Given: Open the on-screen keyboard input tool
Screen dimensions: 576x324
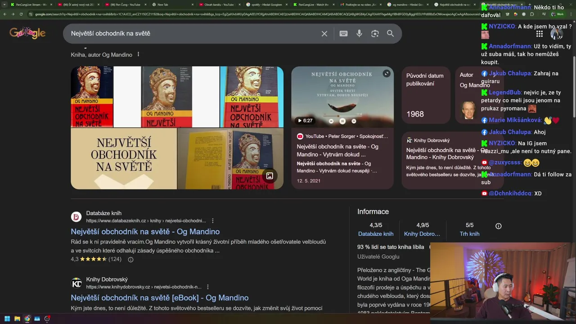Looking at the screenshot, I should pyautogui.click(x=343, y=34).
